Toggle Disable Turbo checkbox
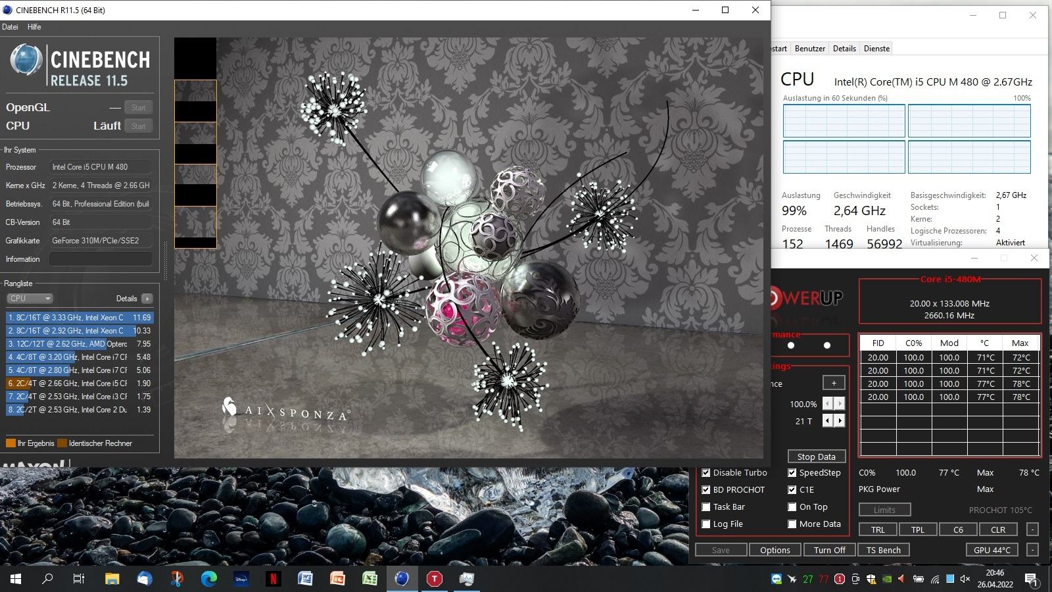The width and height of the screenshot is (1052, 592). (x=706, y=472)
